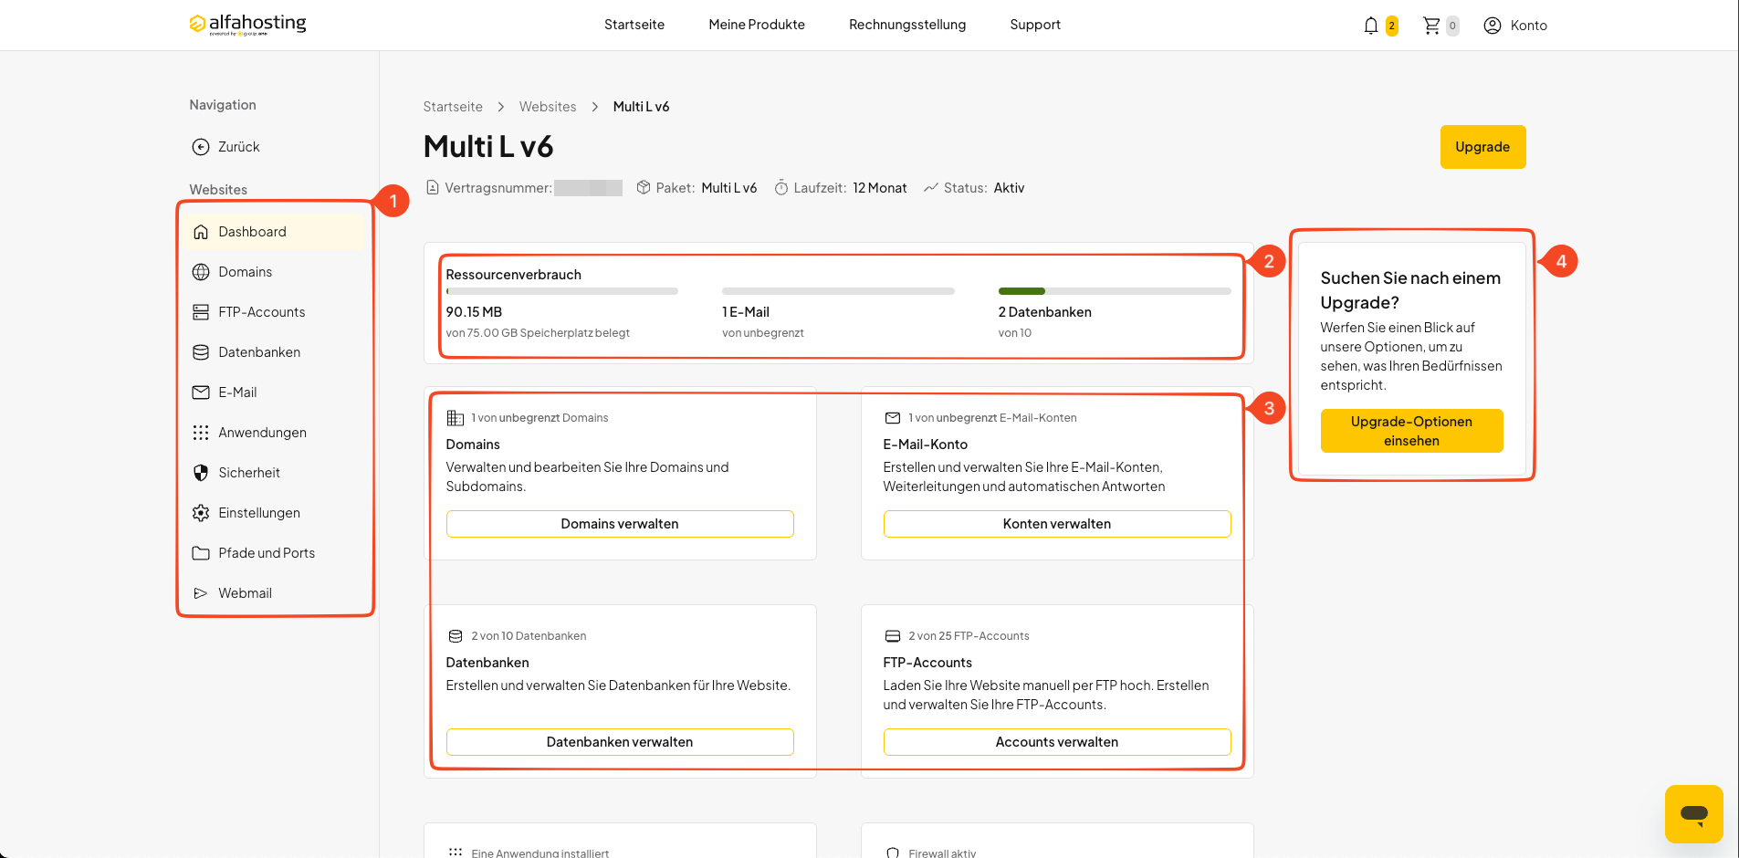
Task: Click the Datenbanken database icon in sidebar
Action: 201,352
